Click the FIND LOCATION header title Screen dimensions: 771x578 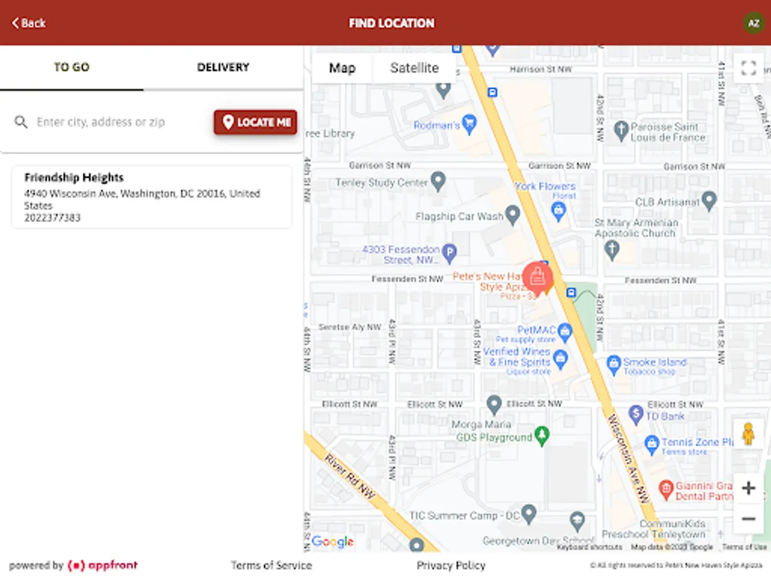point(391,23)
